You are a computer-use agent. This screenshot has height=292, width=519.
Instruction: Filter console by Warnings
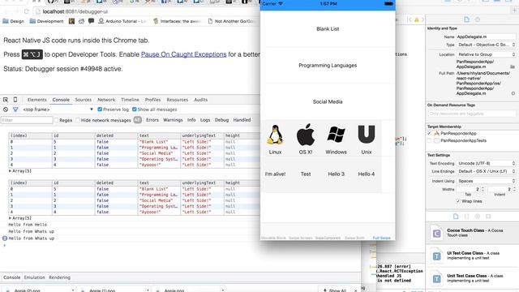[173, 120]
